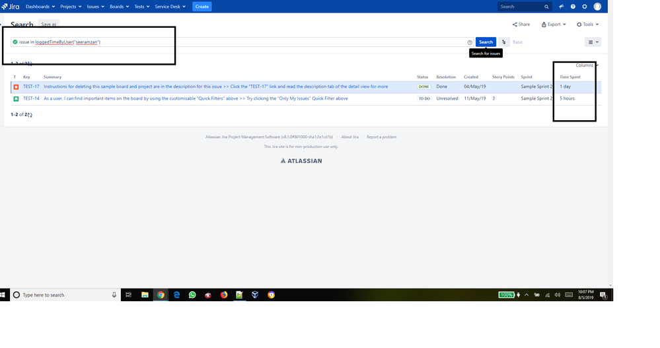
Task: Open File Explorer from the taskbar
Action: coord(145,295)
